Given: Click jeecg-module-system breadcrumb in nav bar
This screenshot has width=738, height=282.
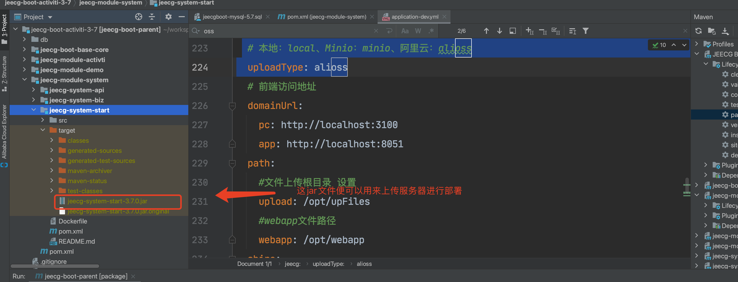Looking at the screenshot, I should (x=111, y=3).
